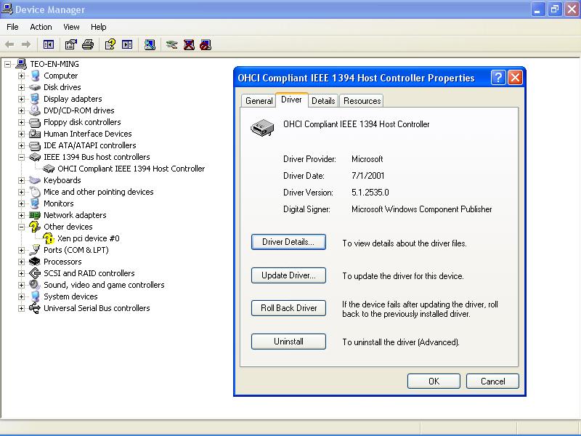Screen dimensions: 581x436
Task: Switch to the Resources tab
Action: pos(362,101)
